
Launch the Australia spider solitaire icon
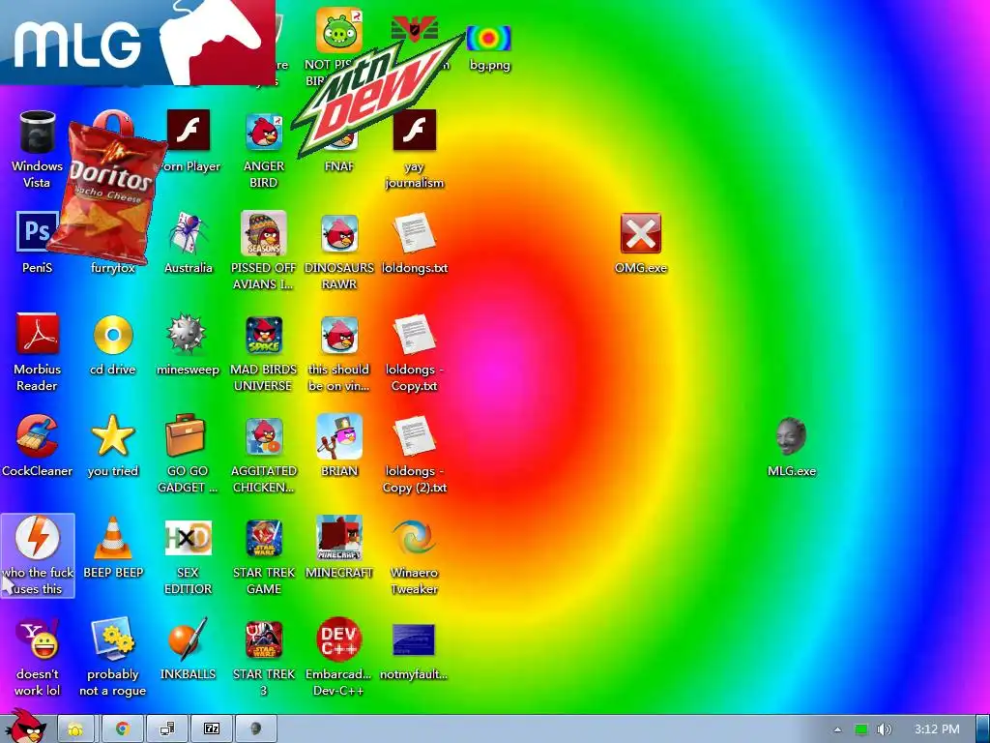coord(189,233)
